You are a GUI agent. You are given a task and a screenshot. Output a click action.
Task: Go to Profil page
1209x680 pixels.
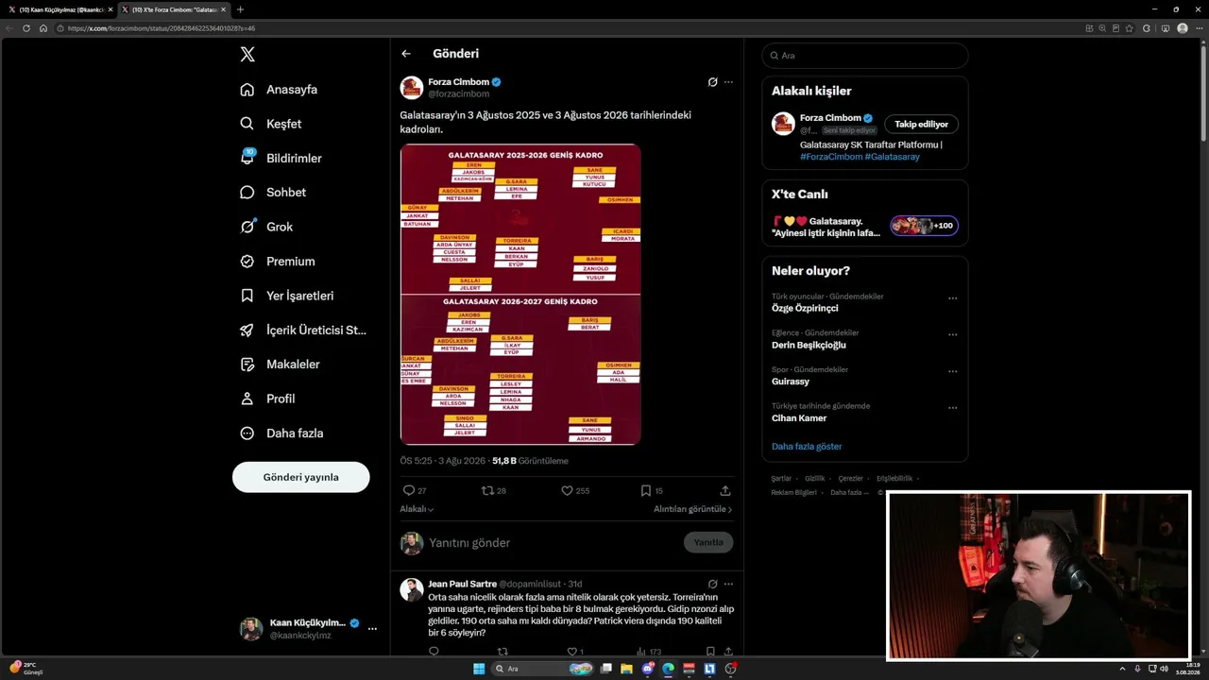pyautogui.click(x=267, y=399)
